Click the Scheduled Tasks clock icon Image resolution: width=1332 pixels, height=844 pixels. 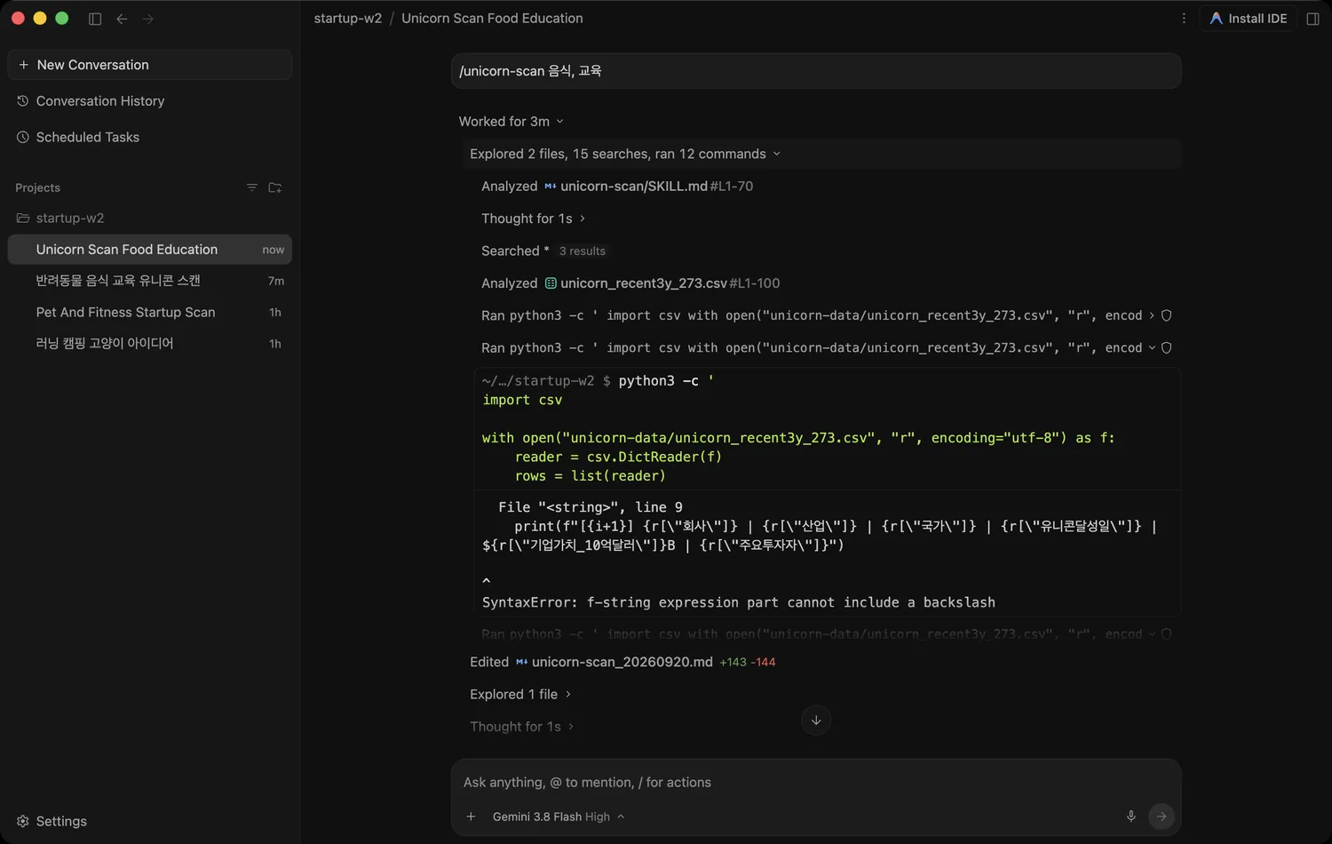click(x=23, y=137)
